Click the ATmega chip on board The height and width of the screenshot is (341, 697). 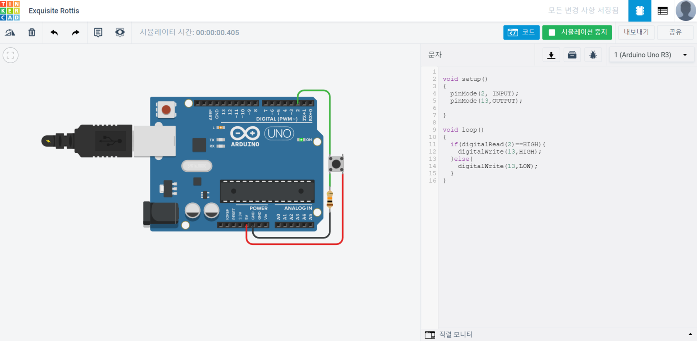(267, 191)
